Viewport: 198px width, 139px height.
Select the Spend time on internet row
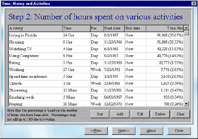pyautogui.click(x=96, y=77)
